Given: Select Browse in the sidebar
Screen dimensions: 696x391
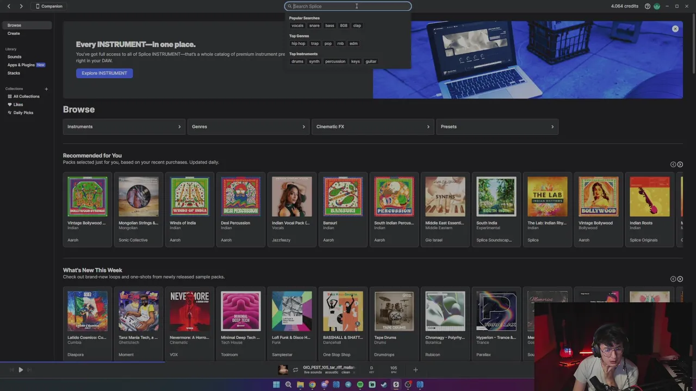Looking at the screenshot, I should point(26,25).
